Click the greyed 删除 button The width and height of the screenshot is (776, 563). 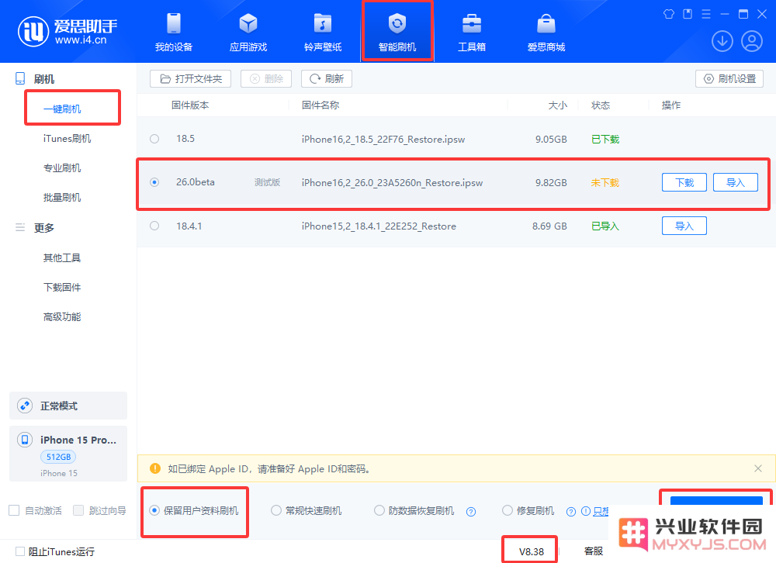(x=266, y=78)
